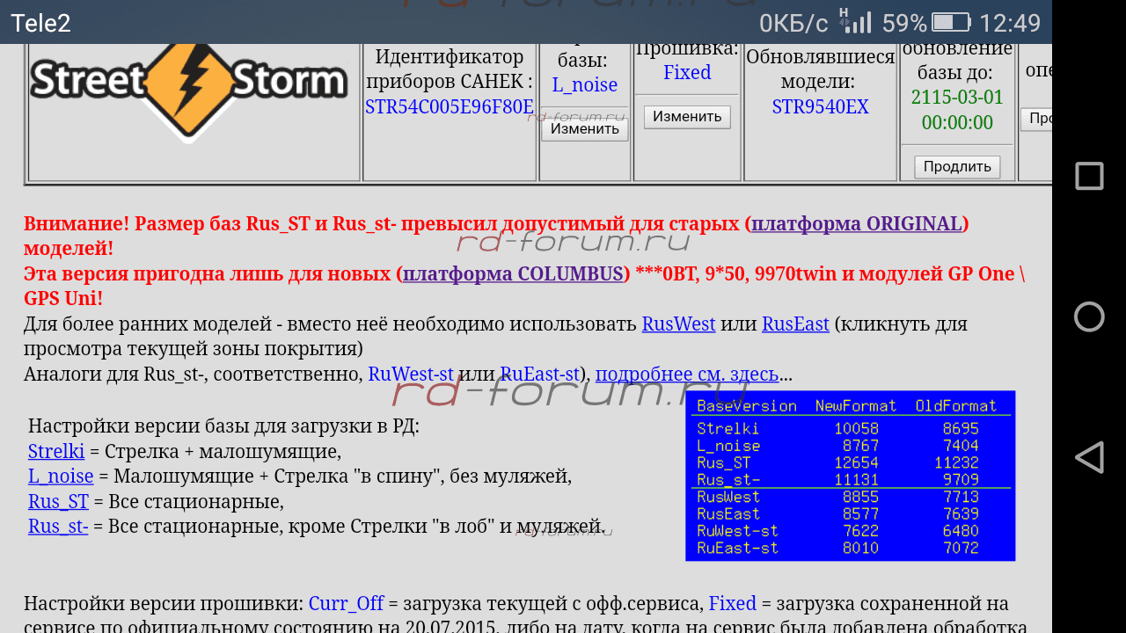Open recent apps with square icon
This screenshot has width=1126, height=633.
pyautogui.click(x=1089, y=176)
